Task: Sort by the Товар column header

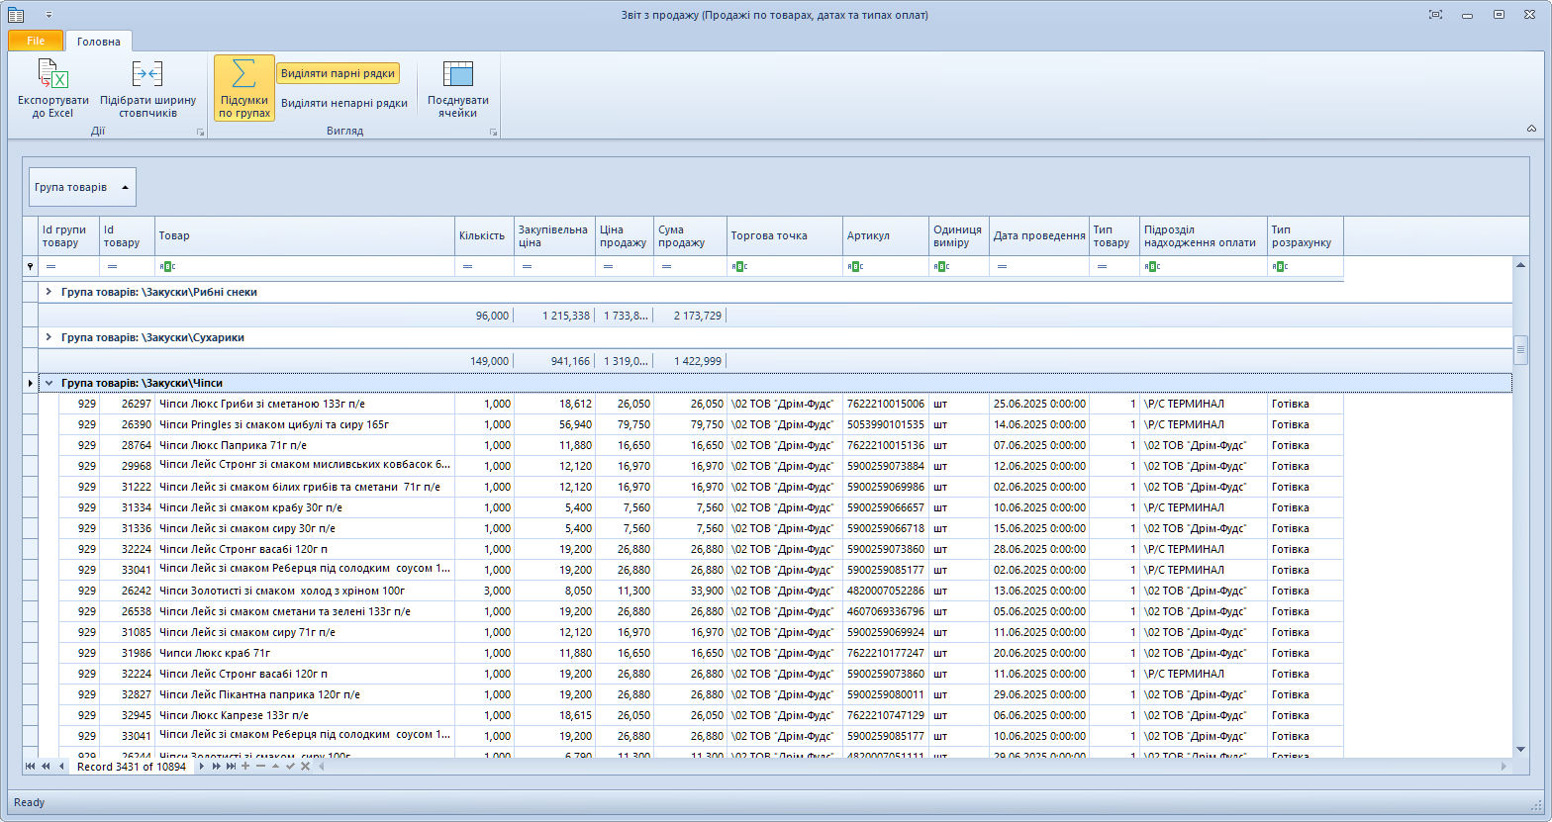Action: point(305,235)
